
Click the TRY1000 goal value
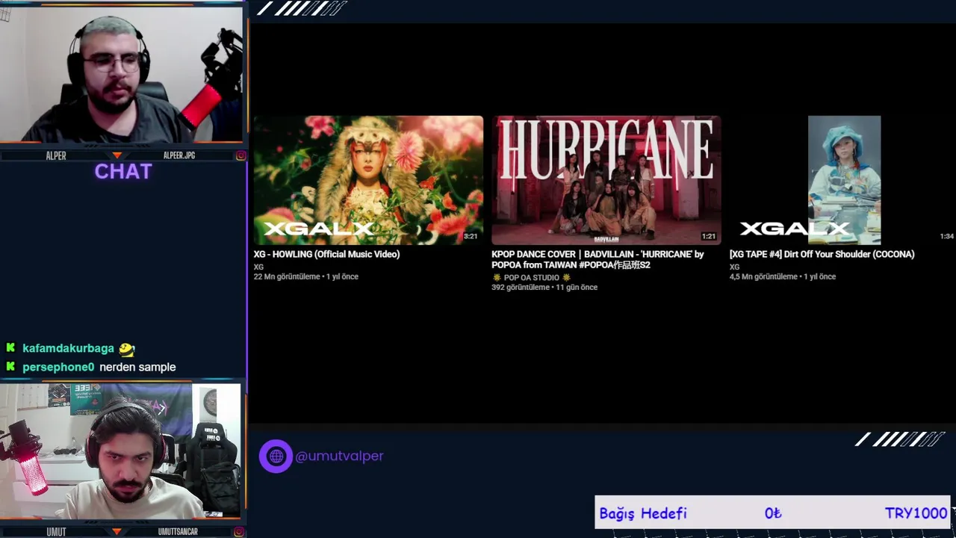pyautogui.click(x=916, y=513)
